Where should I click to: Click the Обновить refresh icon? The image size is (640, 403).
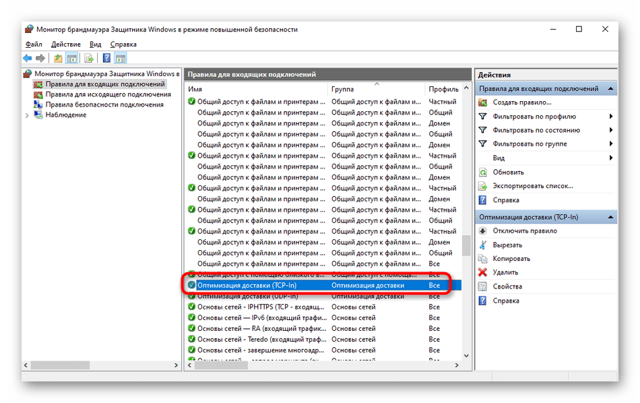tap(483, 173)
